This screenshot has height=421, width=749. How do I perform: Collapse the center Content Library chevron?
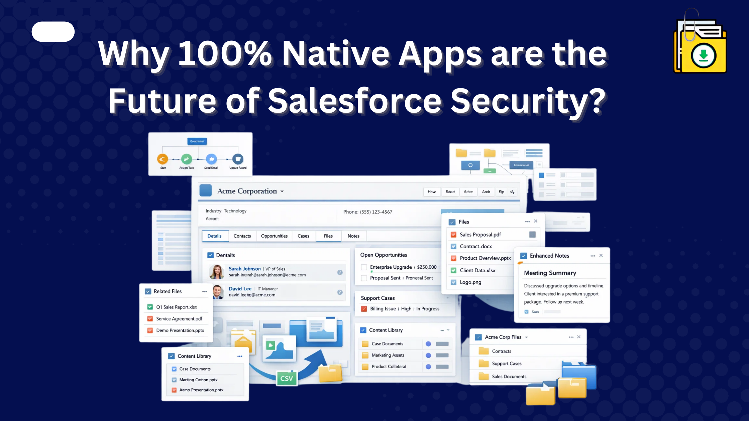coord(448,330)
